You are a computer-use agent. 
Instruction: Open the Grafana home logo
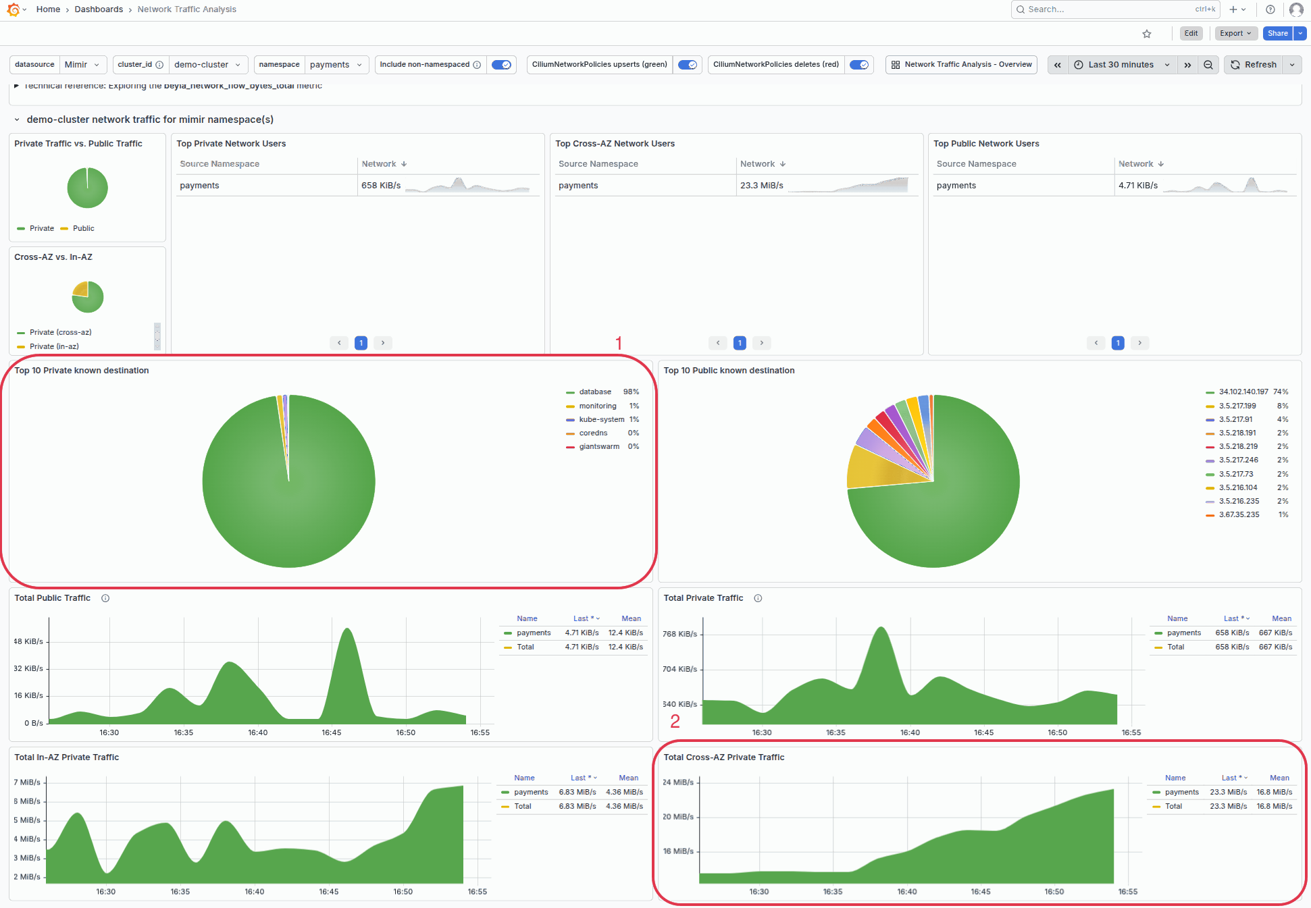(14, 9)
